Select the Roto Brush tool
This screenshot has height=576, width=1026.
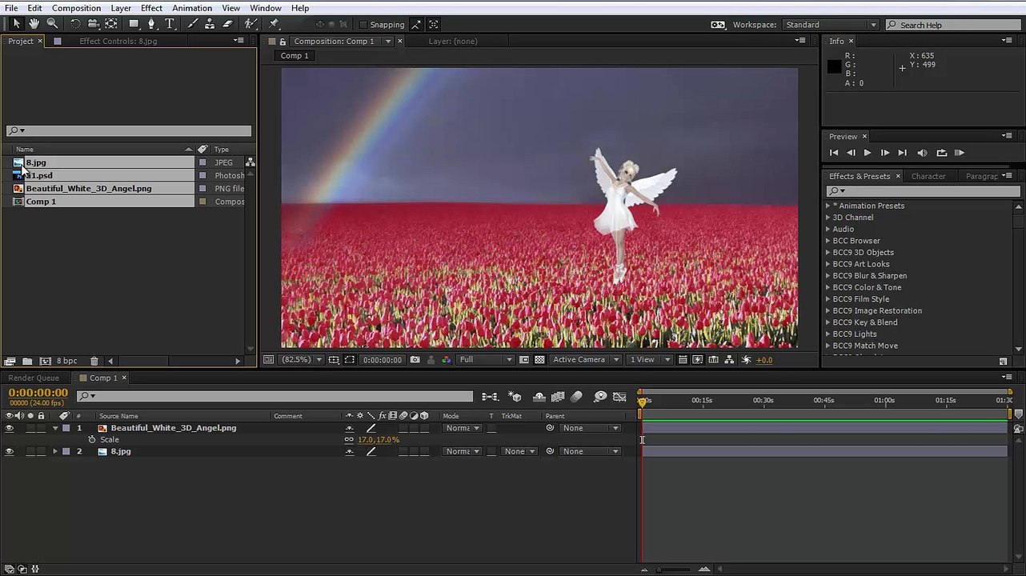250,24
